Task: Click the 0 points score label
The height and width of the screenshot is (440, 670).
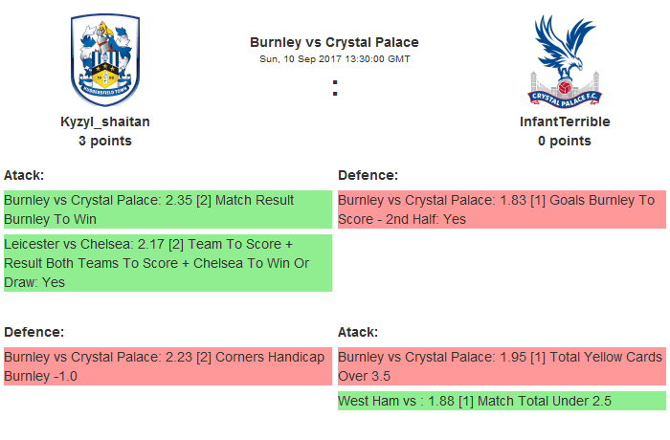Action: (564, 141)
